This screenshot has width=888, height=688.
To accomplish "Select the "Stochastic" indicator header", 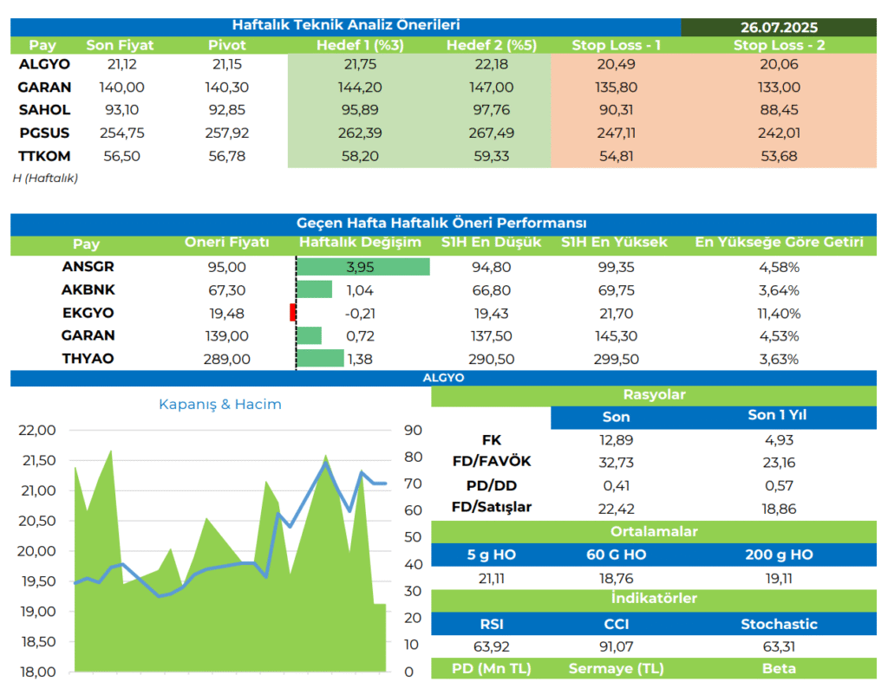I will coord(779,624).
